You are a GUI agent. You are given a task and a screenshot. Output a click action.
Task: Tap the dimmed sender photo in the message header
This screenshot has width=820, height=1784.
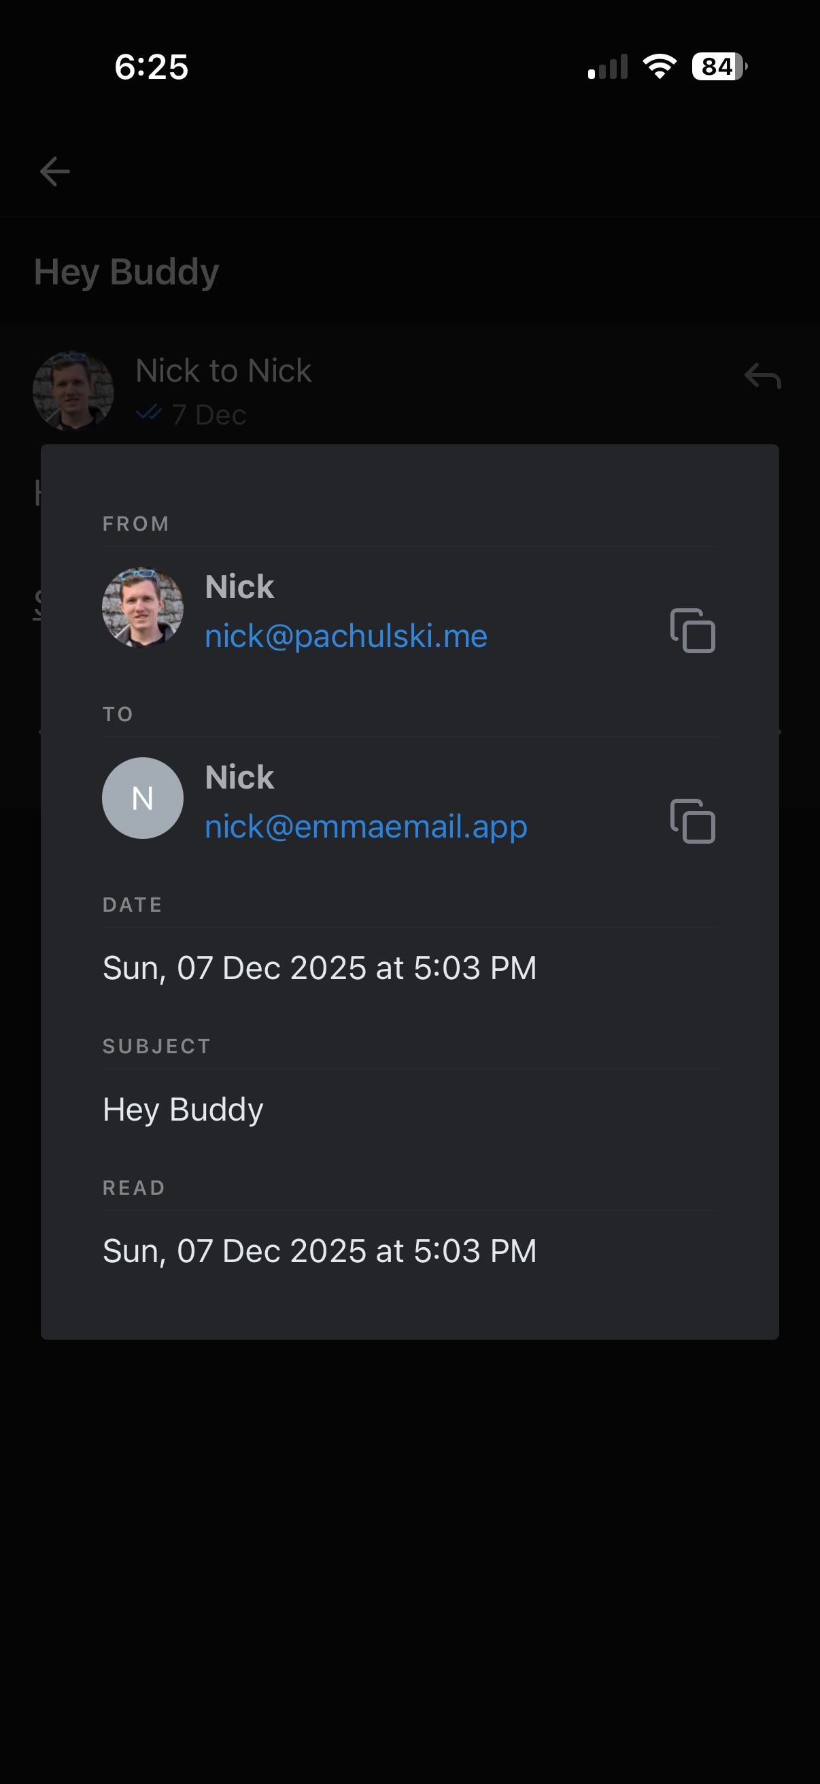[73, 391]
